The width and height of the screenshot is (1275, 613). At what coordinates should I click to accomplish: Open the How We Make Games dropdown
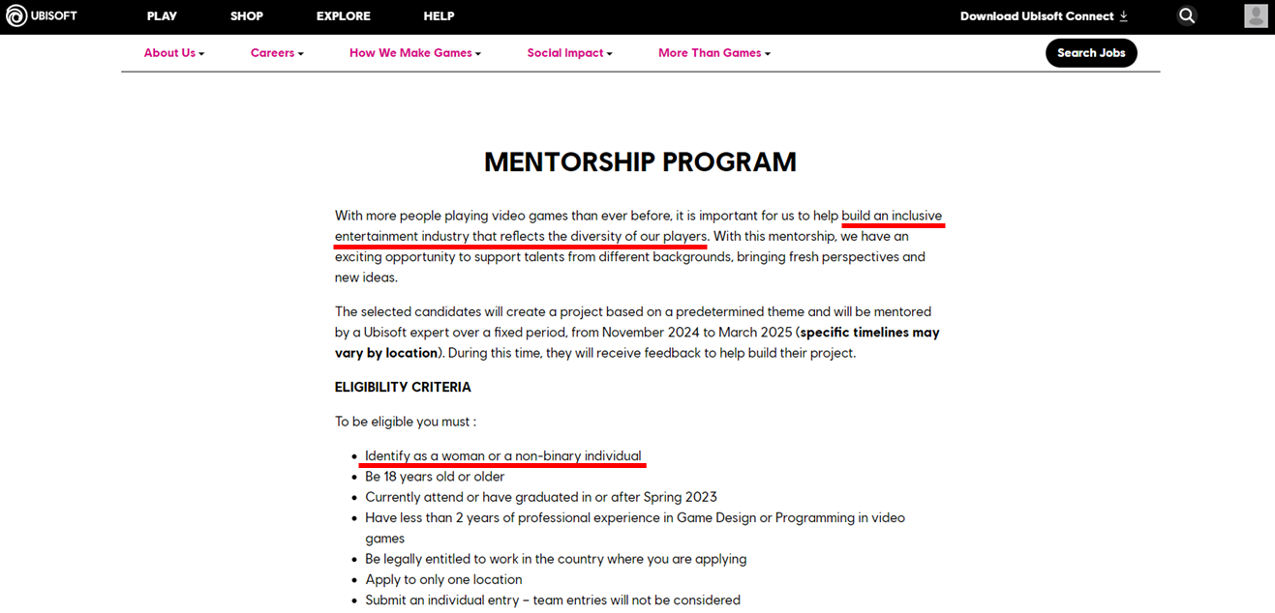point(414,53)
